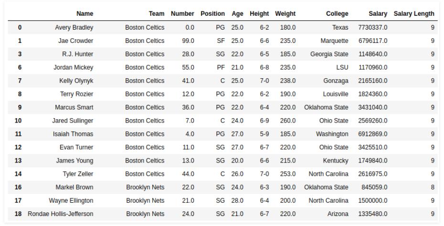The image size is (444, 226).
Task: Click the Position column header
Action: point(212,14)
